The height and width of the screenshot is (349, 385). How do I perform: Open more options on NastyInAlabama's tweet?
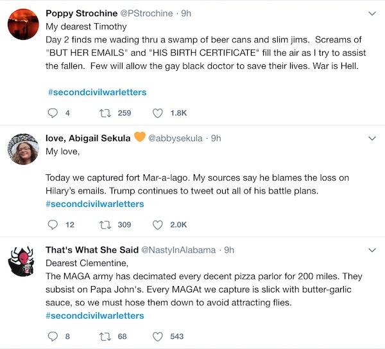pyautogui.click(x=371, y=249)
